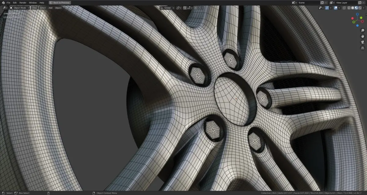Screen dimensions: 367x195
Task: Click the Scene name field
Action: click(x=309, y=2)
